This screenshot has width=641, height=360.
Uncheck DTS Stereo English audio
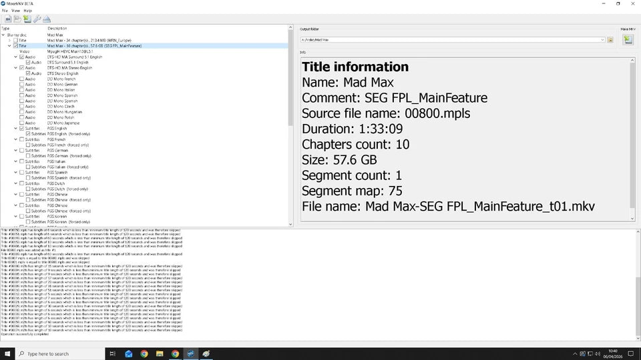(x=28, y=73)
